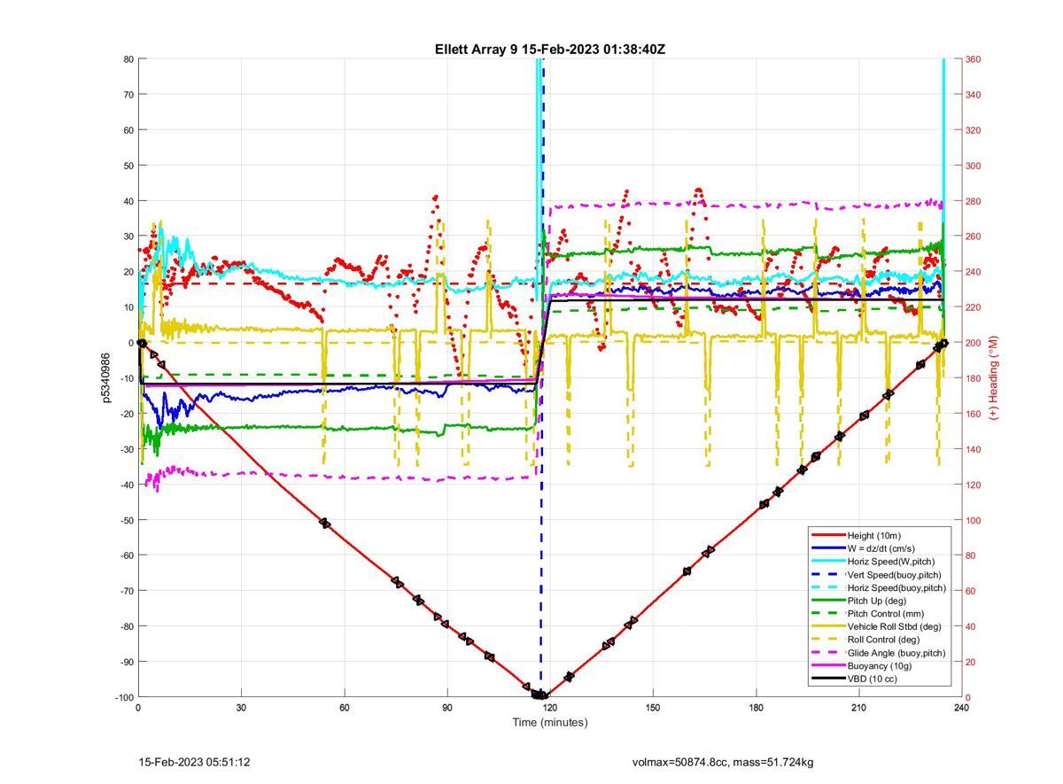Click the 240 tick on the time axis
The width and height of the screenshot is (1063, 784).
[x=961, y=708]
